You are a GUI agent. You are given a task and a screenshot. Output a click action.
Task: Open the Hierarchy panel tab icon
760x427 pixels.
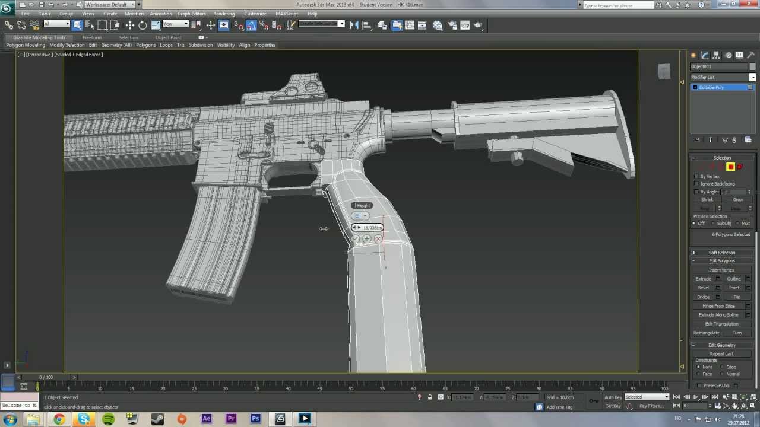coord(717,55)
